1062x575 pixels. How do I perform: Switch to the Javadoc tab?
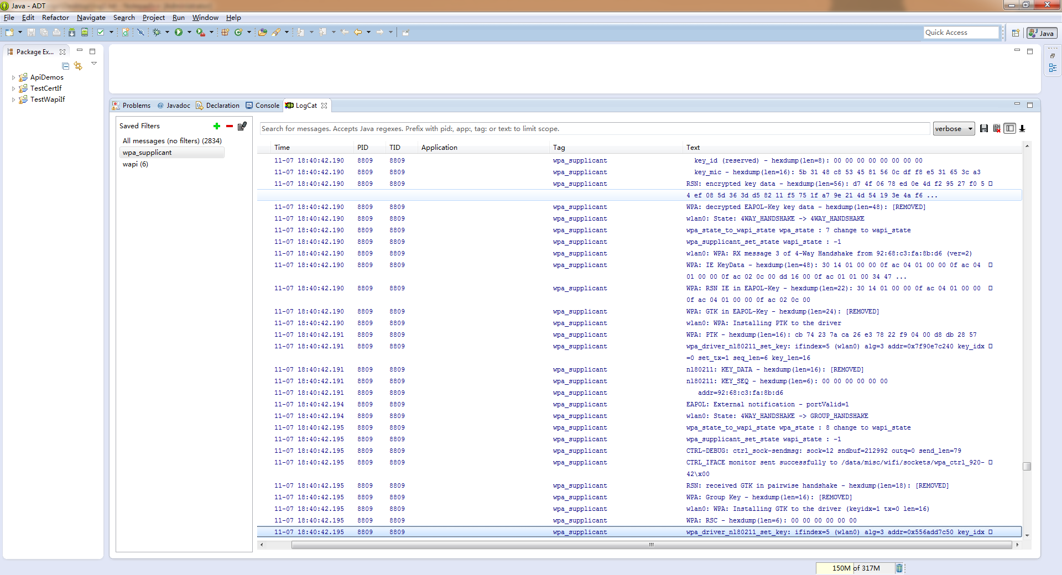click(x=174, y=106)
